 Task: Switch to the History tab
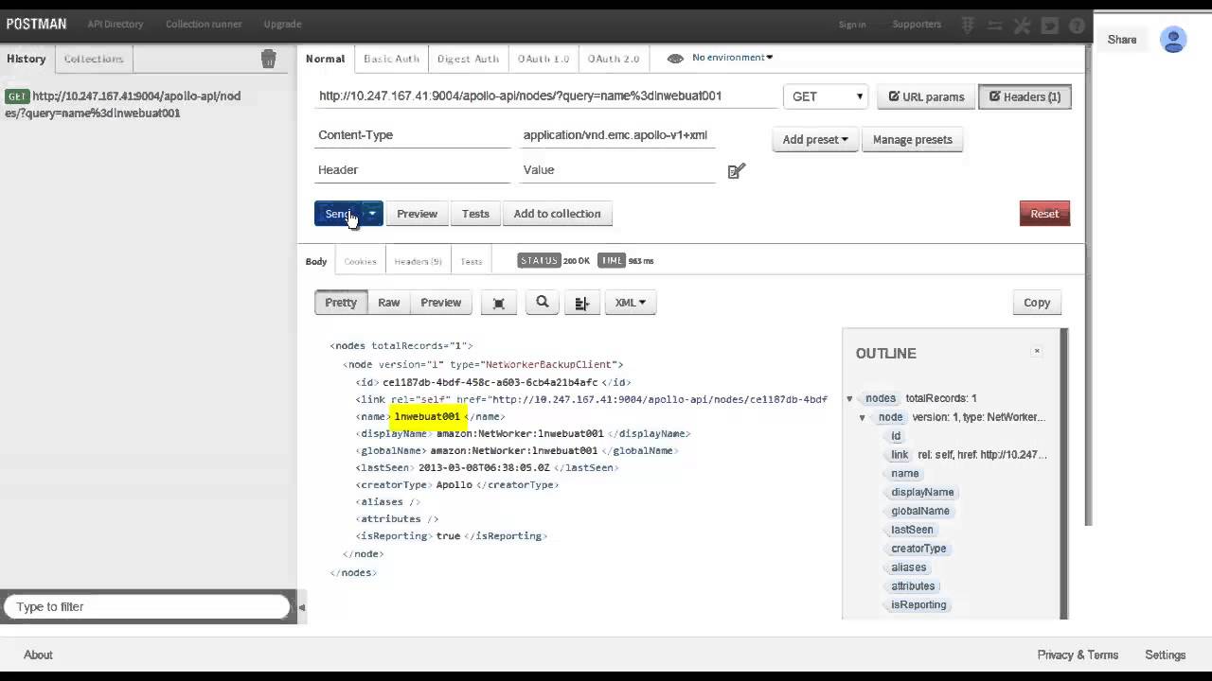pos(27,59)
